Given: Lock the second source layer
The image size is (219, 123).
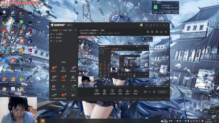Looking at the screenshot, I should point(54,38).
